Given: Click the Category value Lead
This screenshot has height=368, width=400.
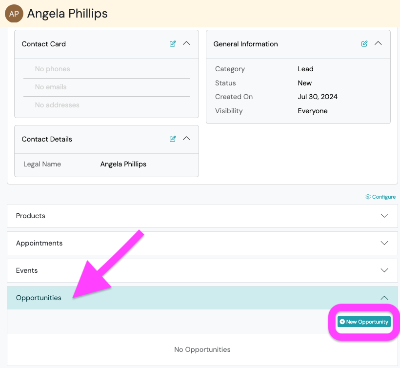Looking at the screenshot, I should 305,69.
